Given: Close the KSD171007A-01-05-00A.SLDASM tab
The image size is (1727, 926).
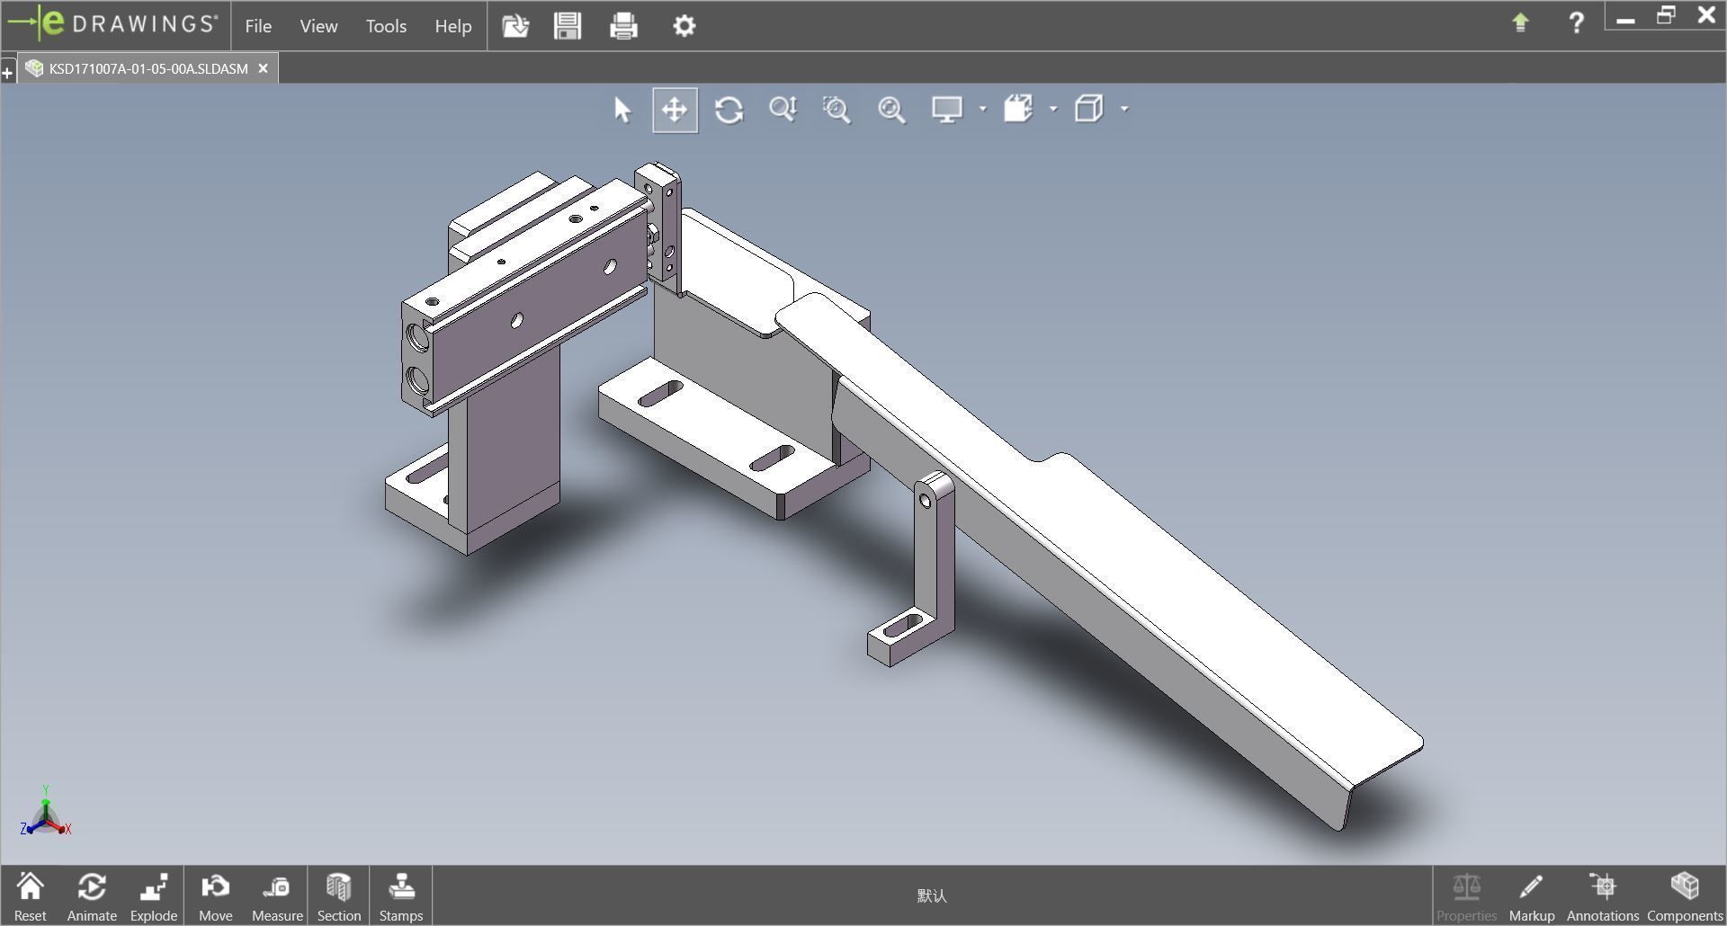Looking at the screenshot, I should pyautogui.click(x=263, y=68).
